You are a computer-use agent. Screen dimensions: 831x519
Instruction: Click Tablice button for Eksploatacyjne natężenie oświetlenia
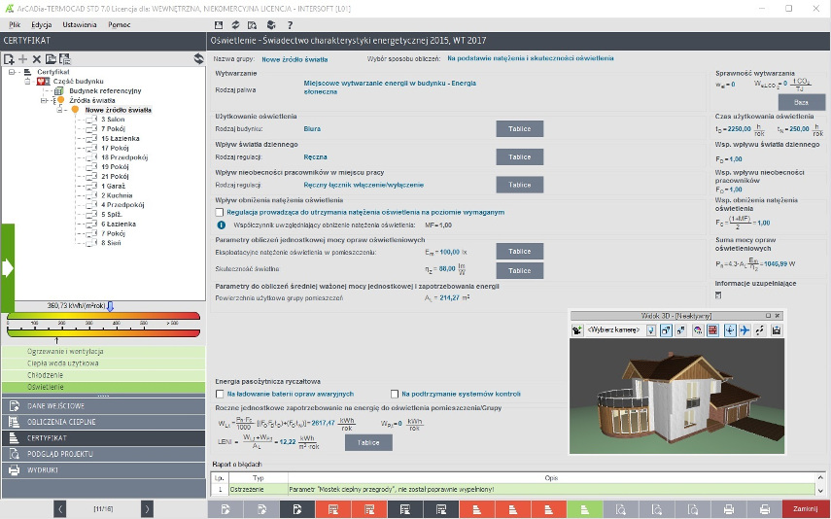tap(519, 252)
